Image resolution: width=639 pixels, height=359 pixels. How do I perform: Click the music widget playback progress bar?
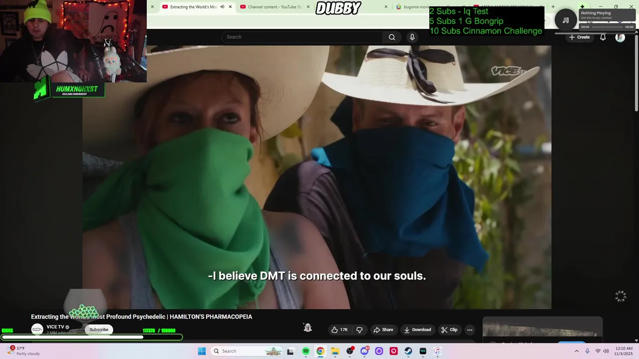click(607, 27)
